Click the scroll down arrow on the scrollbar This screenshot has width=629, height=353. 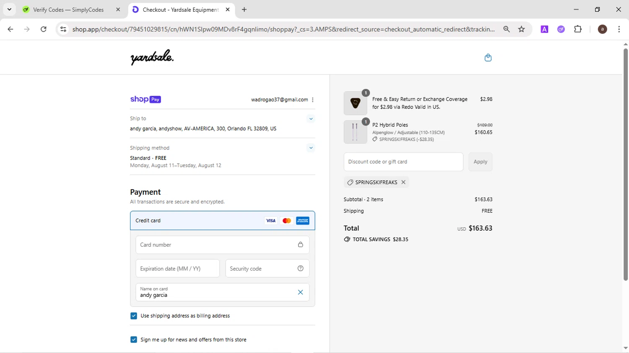pos(626,348)
